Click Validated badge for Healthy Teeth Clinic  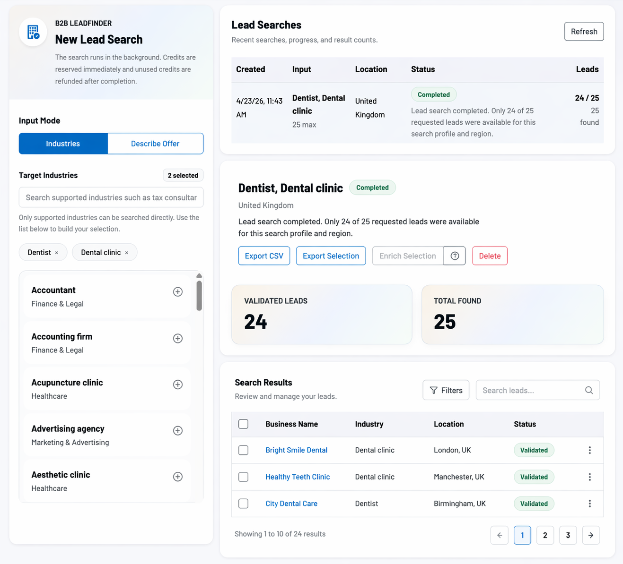(534, 477)
